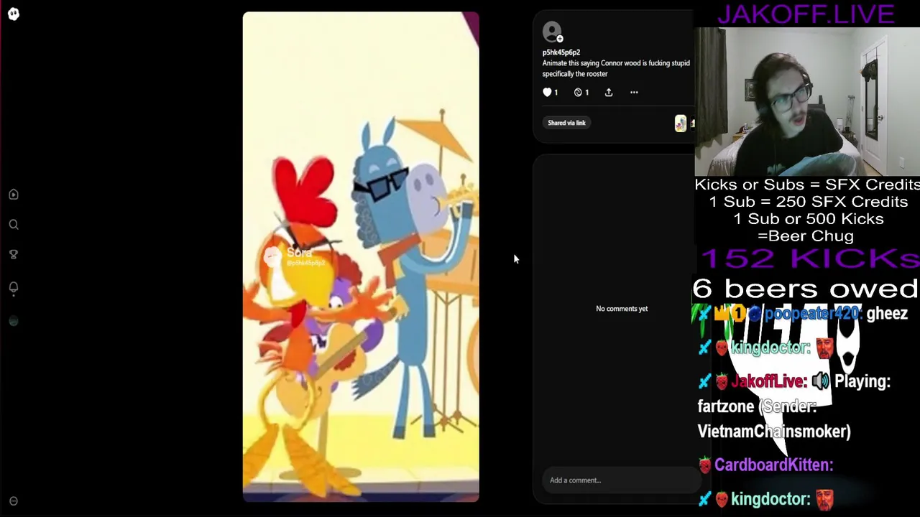Open the username p5hk45p6p2
This screenshot has height=517, width=920.
[561, 52]
